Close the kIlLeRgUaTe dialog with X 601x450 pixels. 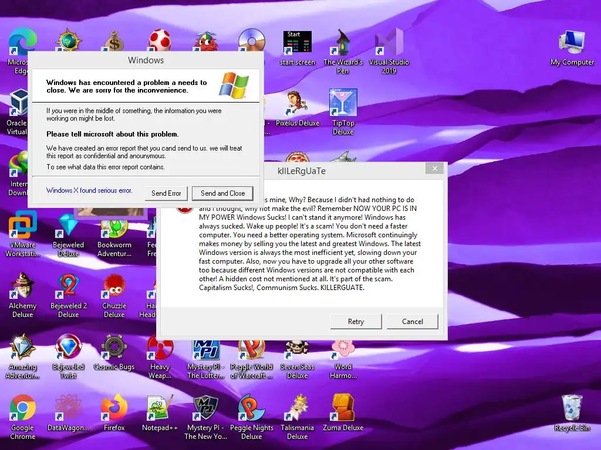tap(434, 168)
